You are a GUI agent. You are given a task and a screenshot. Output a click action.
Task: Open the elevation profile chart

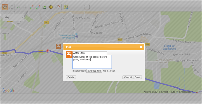coord(44,7)
